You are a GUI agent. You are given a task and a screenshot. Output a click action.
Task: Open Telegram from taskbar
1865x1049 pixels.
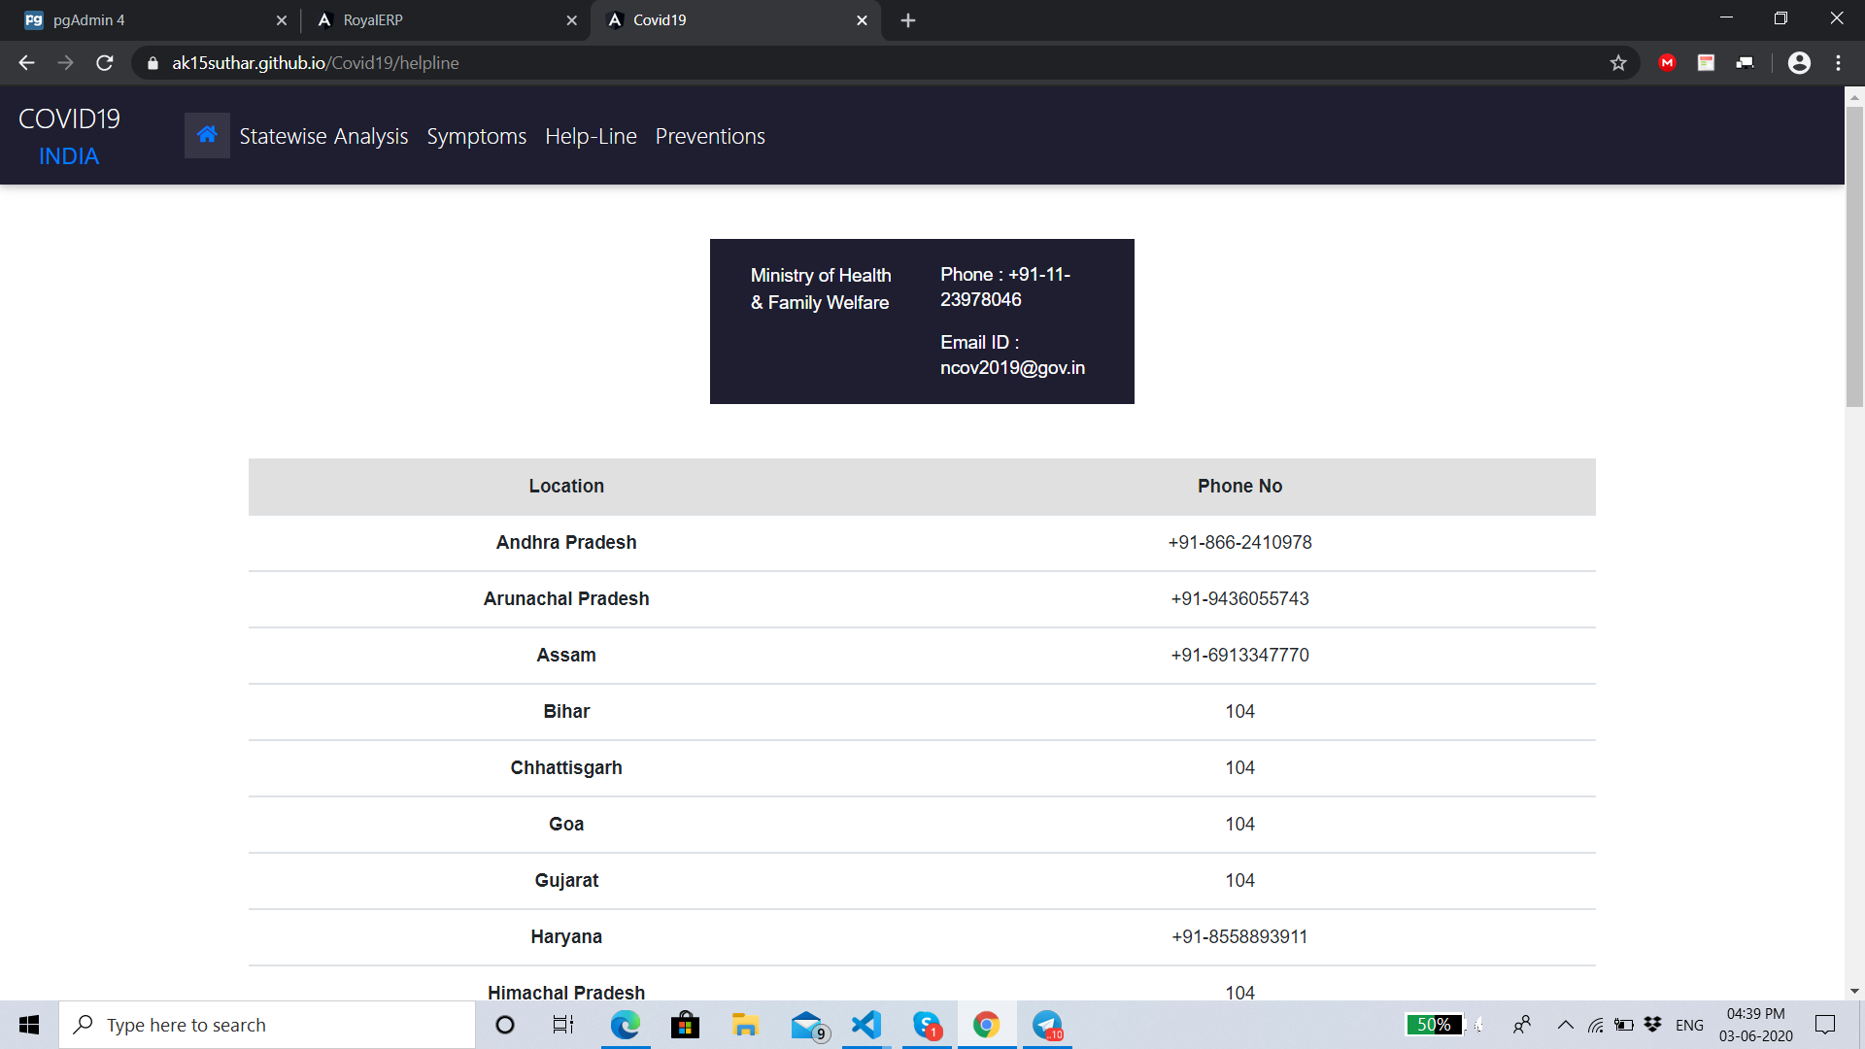1046,1025
